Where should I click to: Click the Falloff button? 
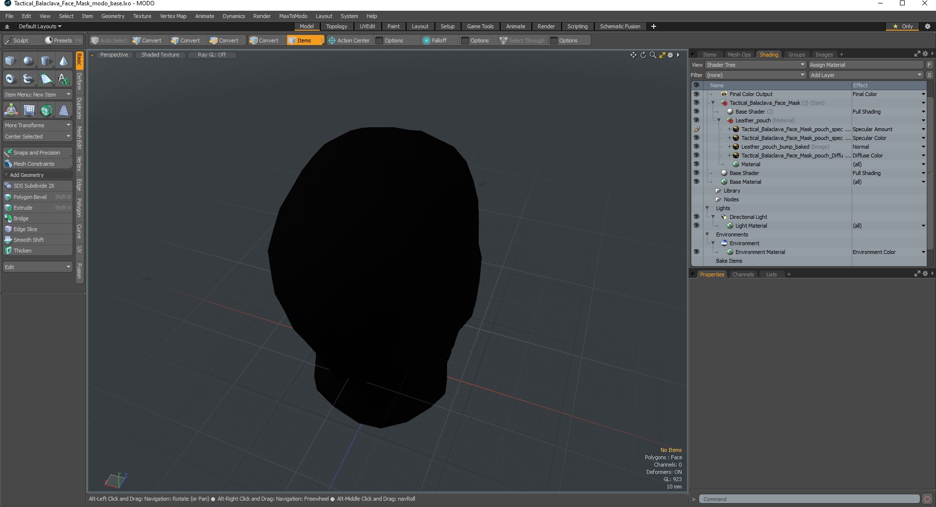pyautogui.click(x=435, y=40)
